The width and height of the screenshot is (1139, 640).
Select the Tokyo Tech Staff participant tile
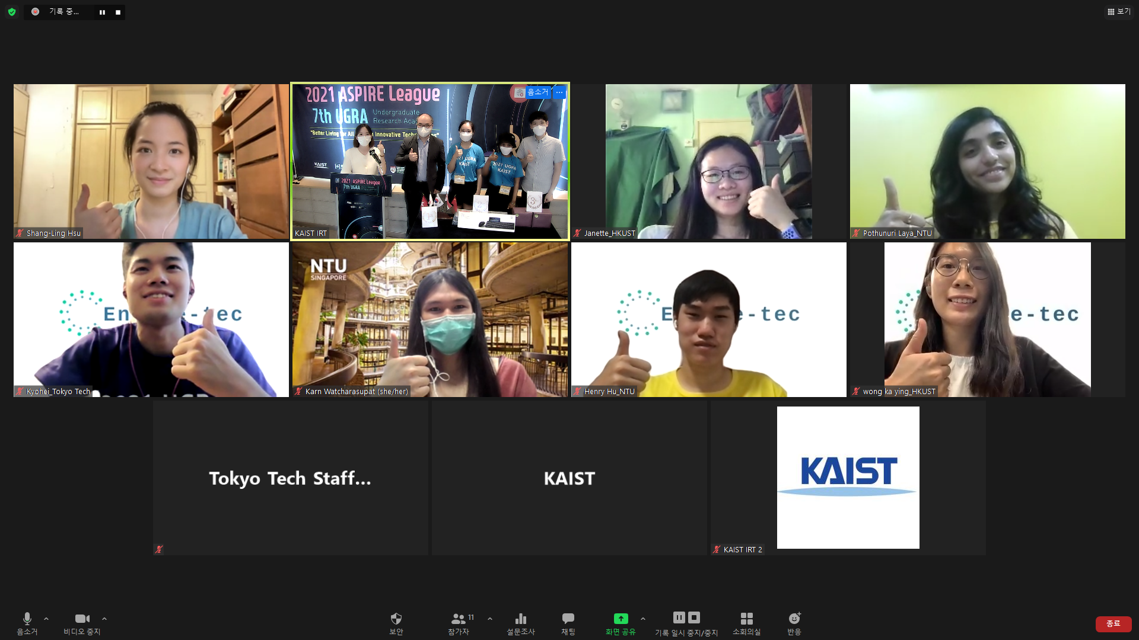click(291, 478)
